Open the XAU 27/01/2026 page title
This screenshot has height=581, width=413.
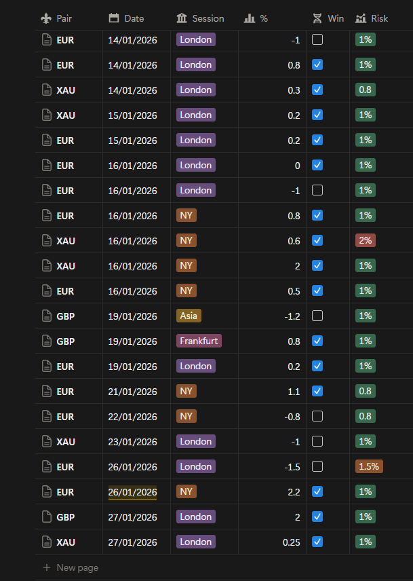point(66,542)
